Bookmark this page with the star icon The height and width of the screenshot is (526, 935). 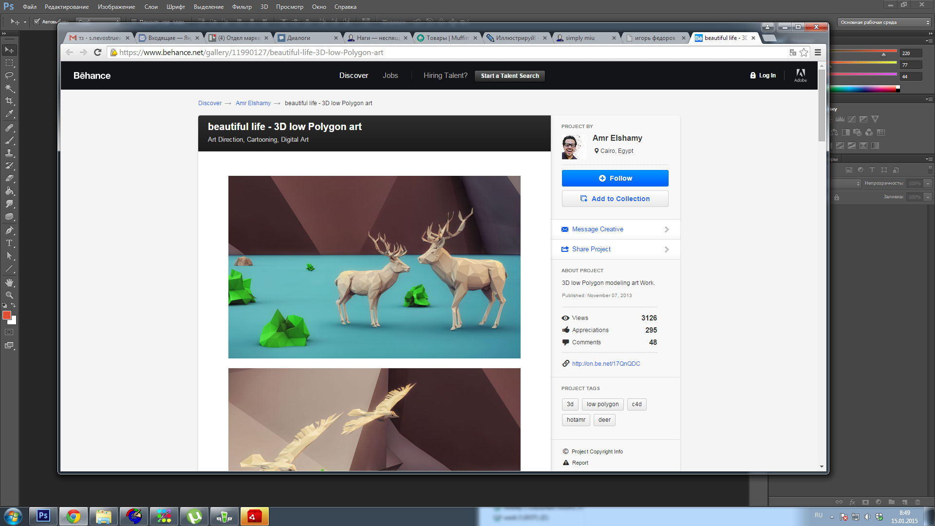(804, 52)
